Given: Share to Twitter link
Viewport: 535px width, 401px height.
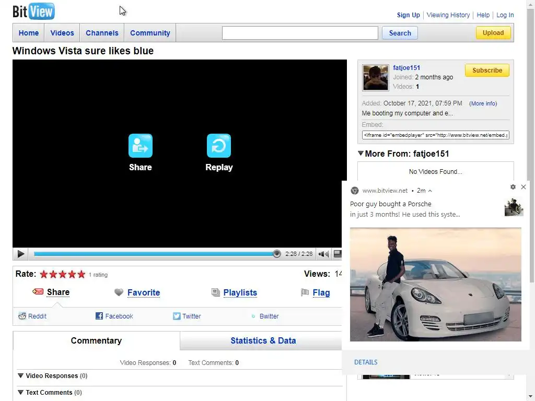Looking at the screenshot, I should point(191,316).
